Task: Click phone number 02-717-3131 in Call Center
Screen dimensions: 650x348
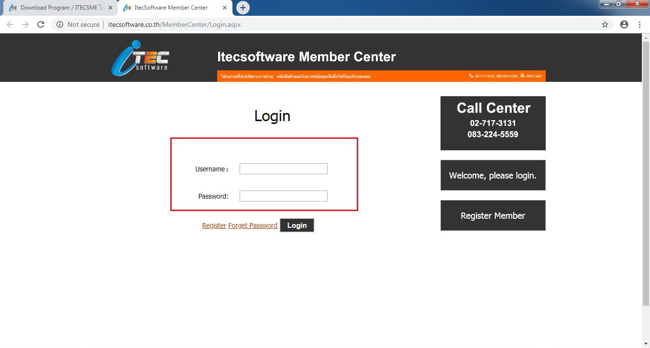Action: coord(493,123)
